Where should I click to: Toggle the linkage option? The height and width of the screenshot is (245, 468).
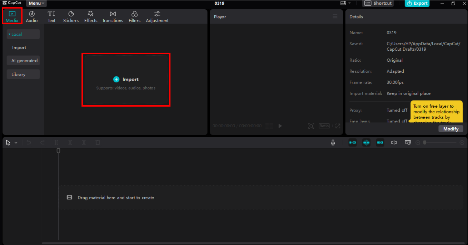point(380,143)
